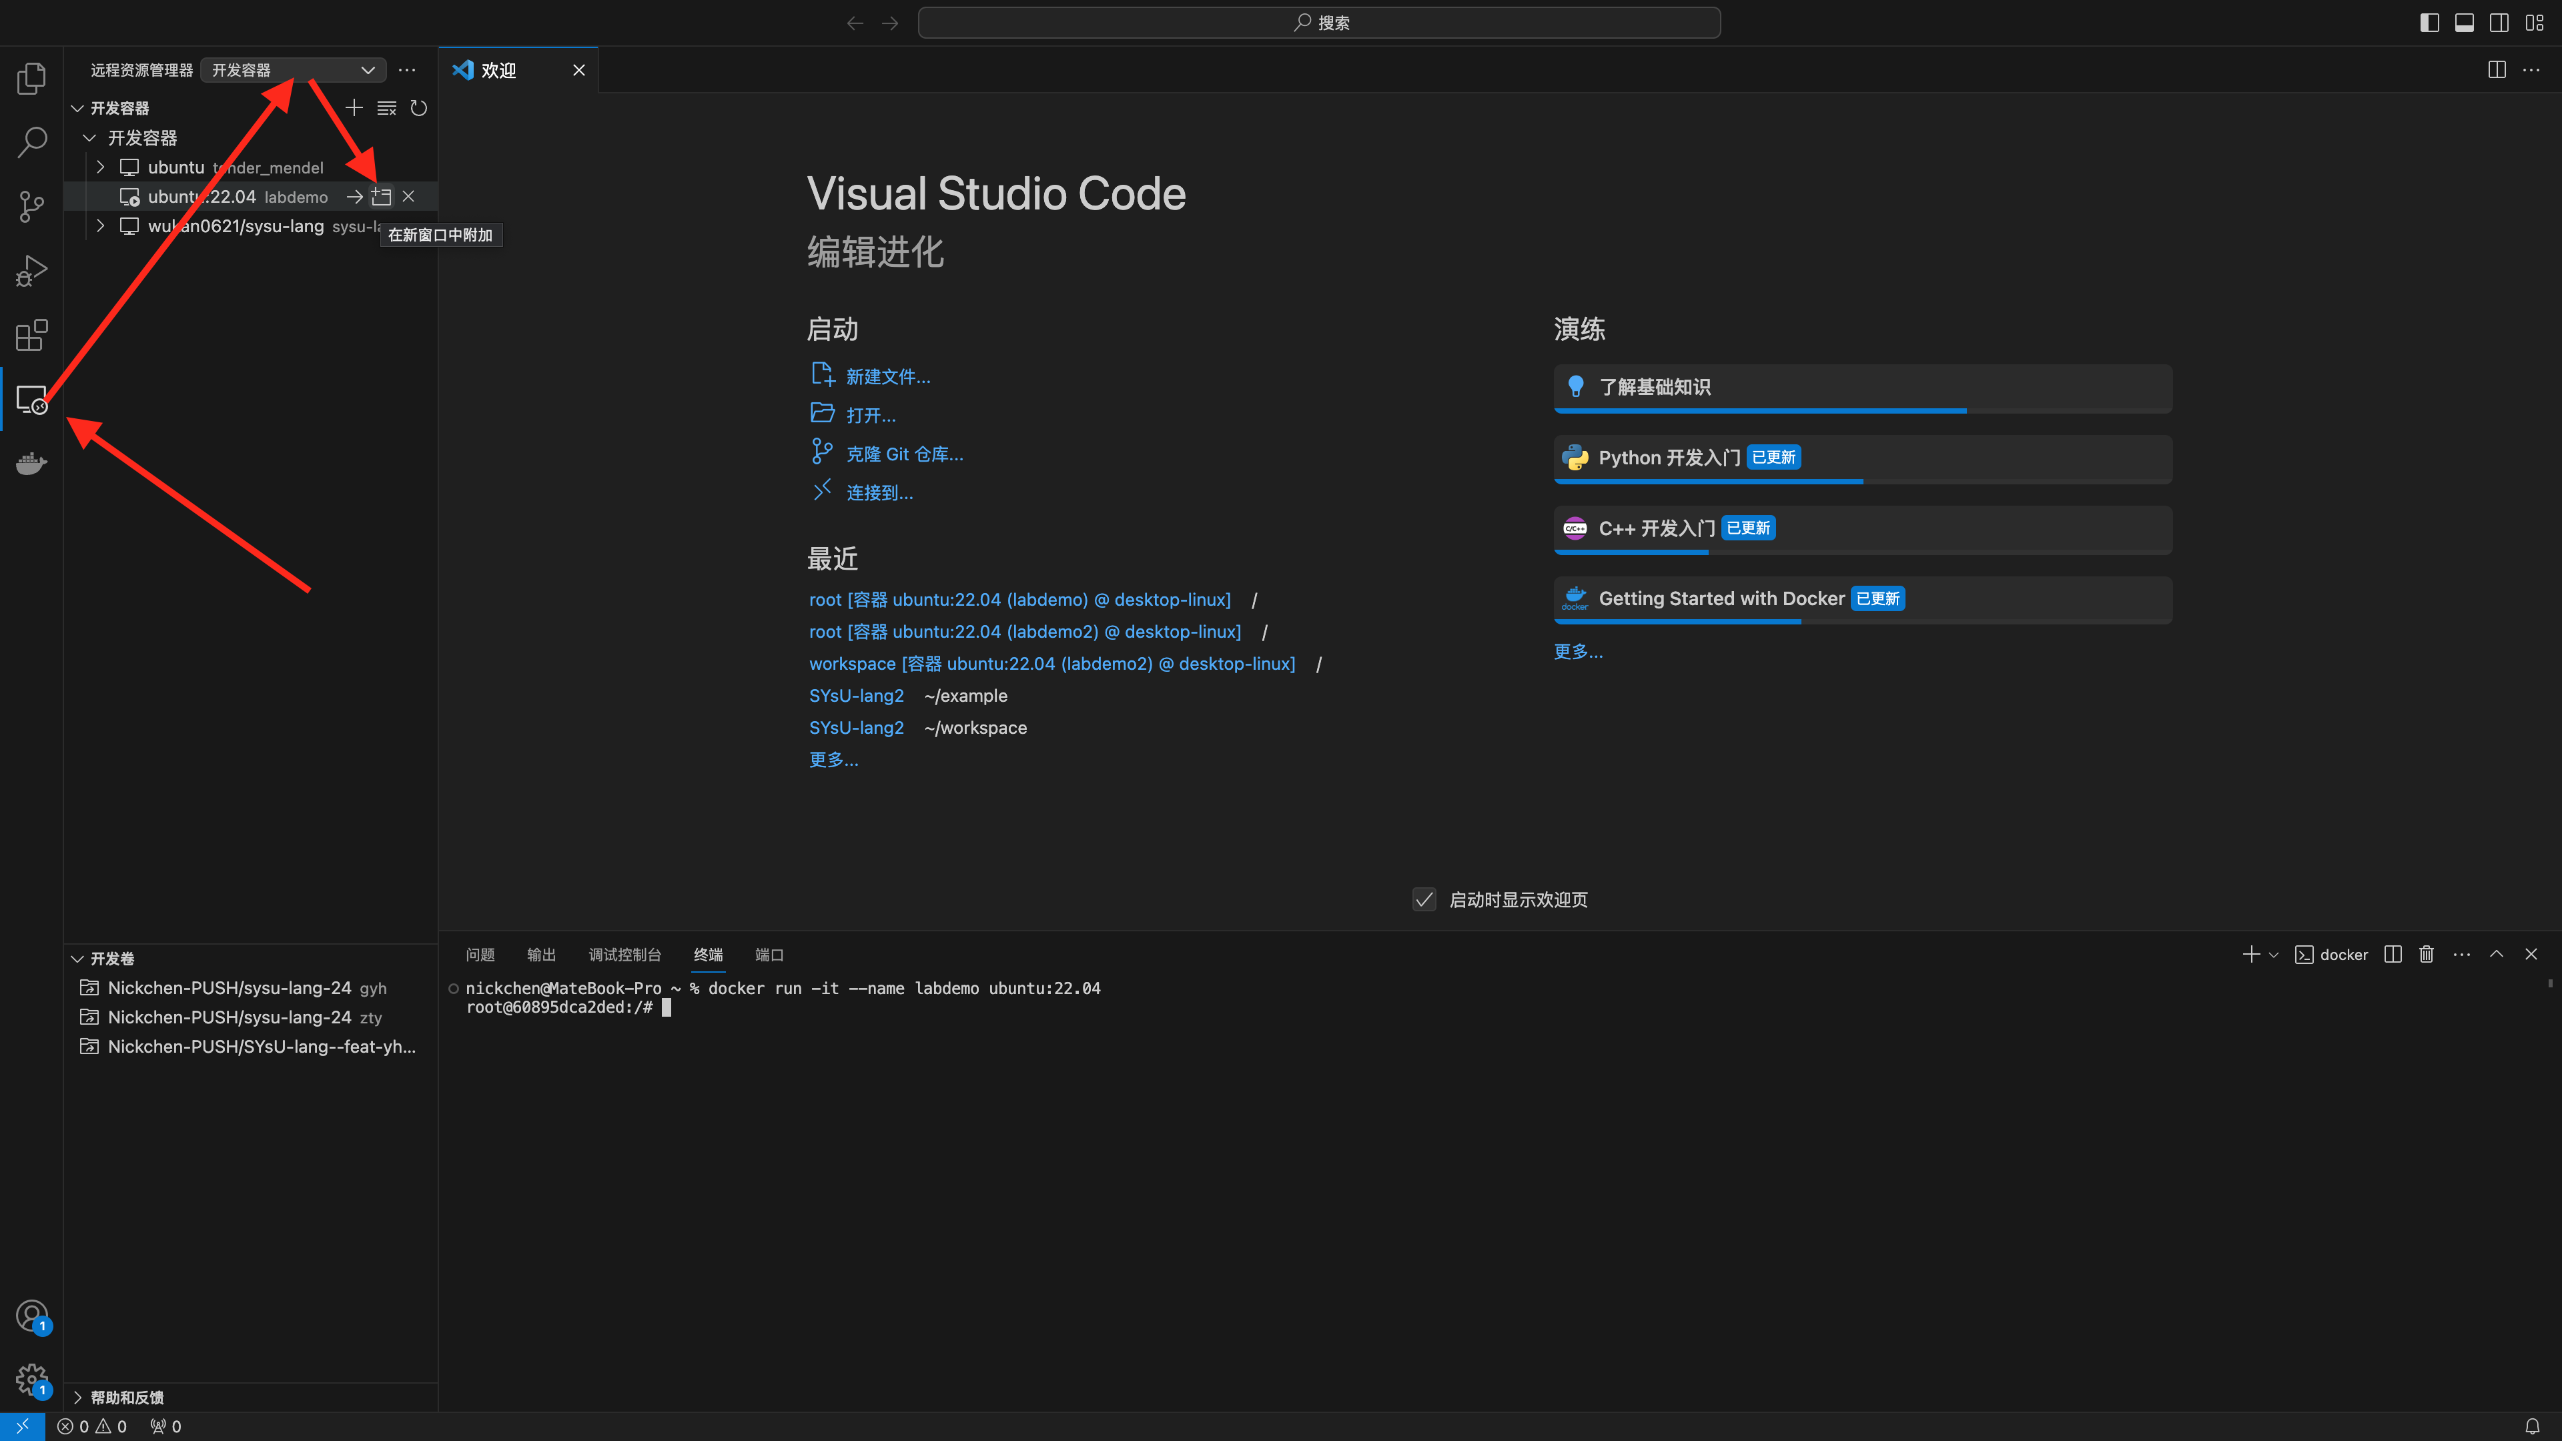This screenshot has height=1441, width=2562.
Task: Switch to the Problems panel tab
Action: click(x=480, y=955)
